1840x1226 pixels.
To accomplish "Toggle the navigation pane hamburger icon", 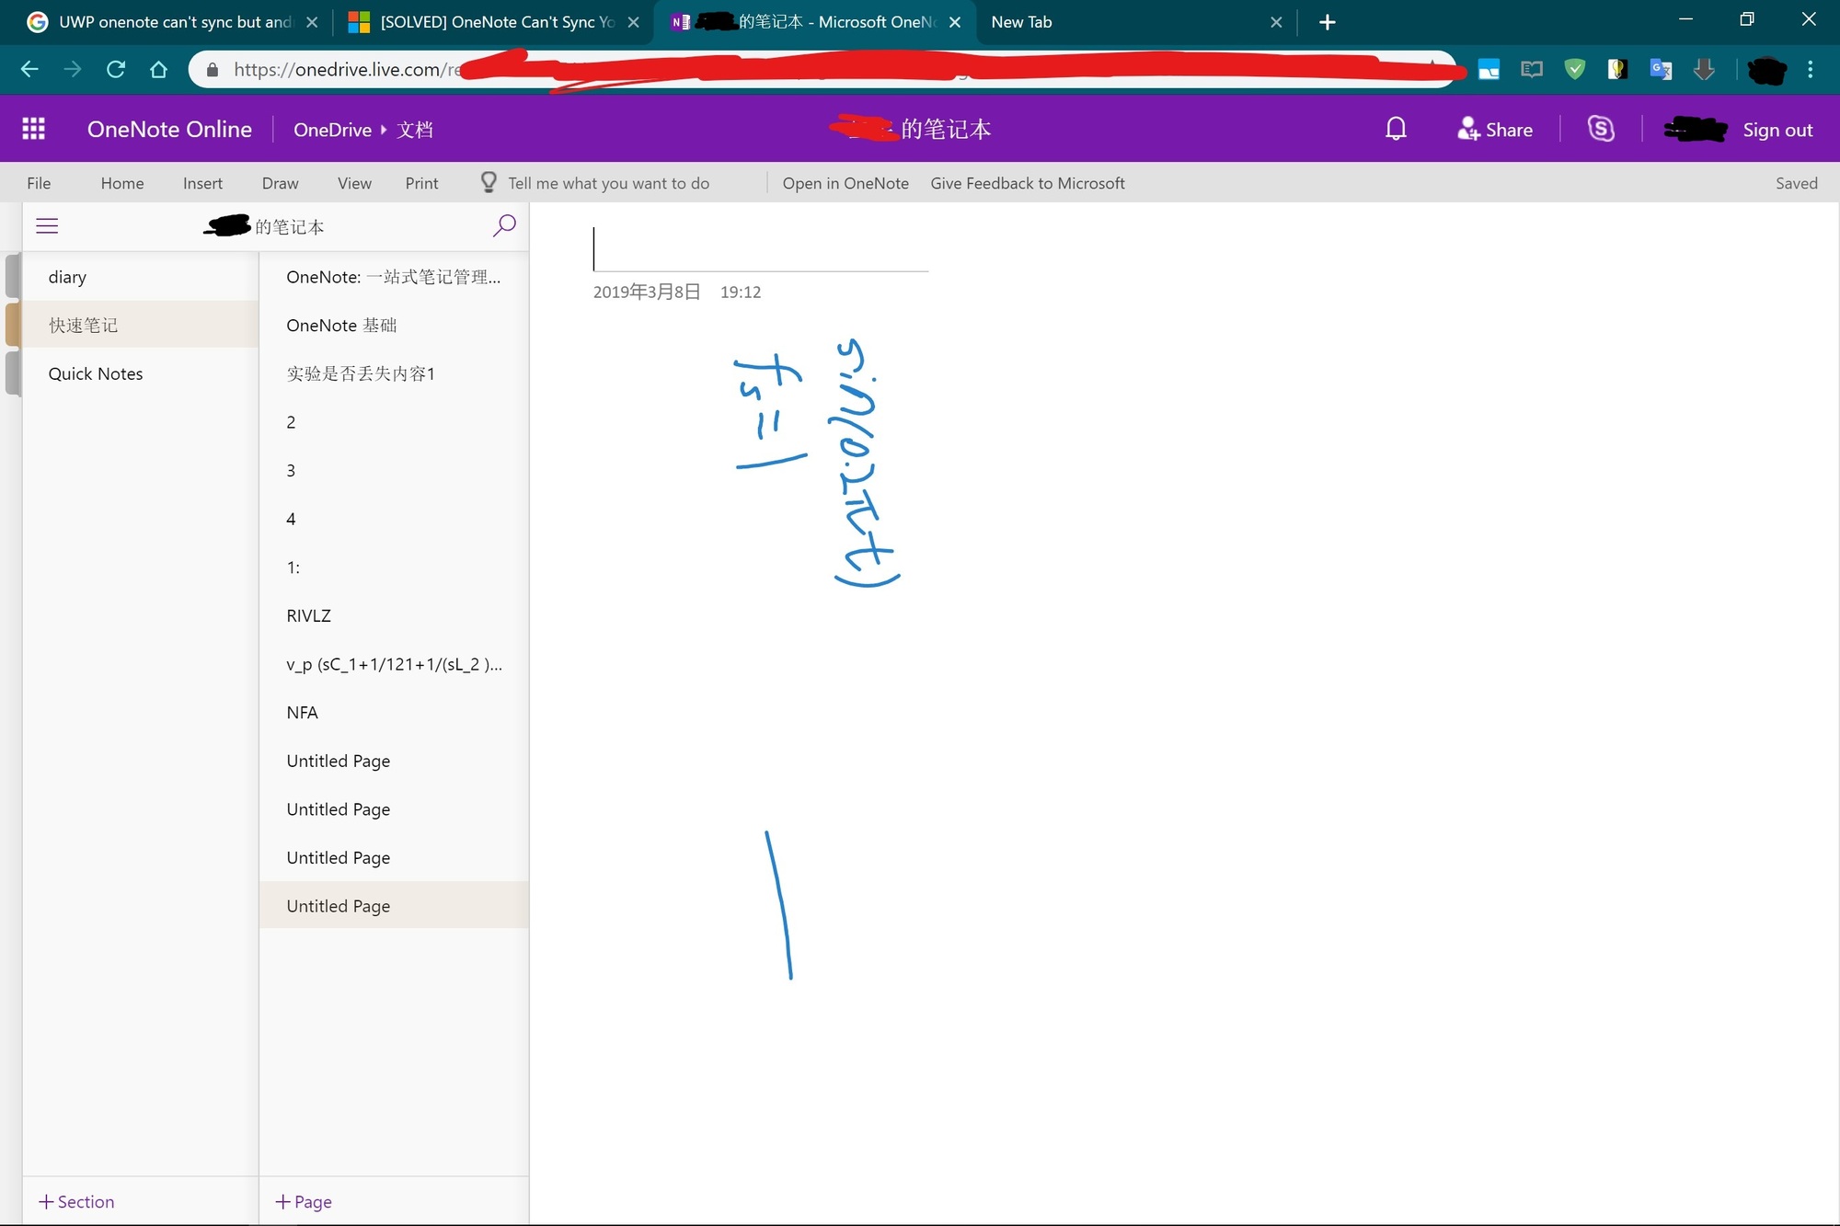I will (x=47, y=226).
